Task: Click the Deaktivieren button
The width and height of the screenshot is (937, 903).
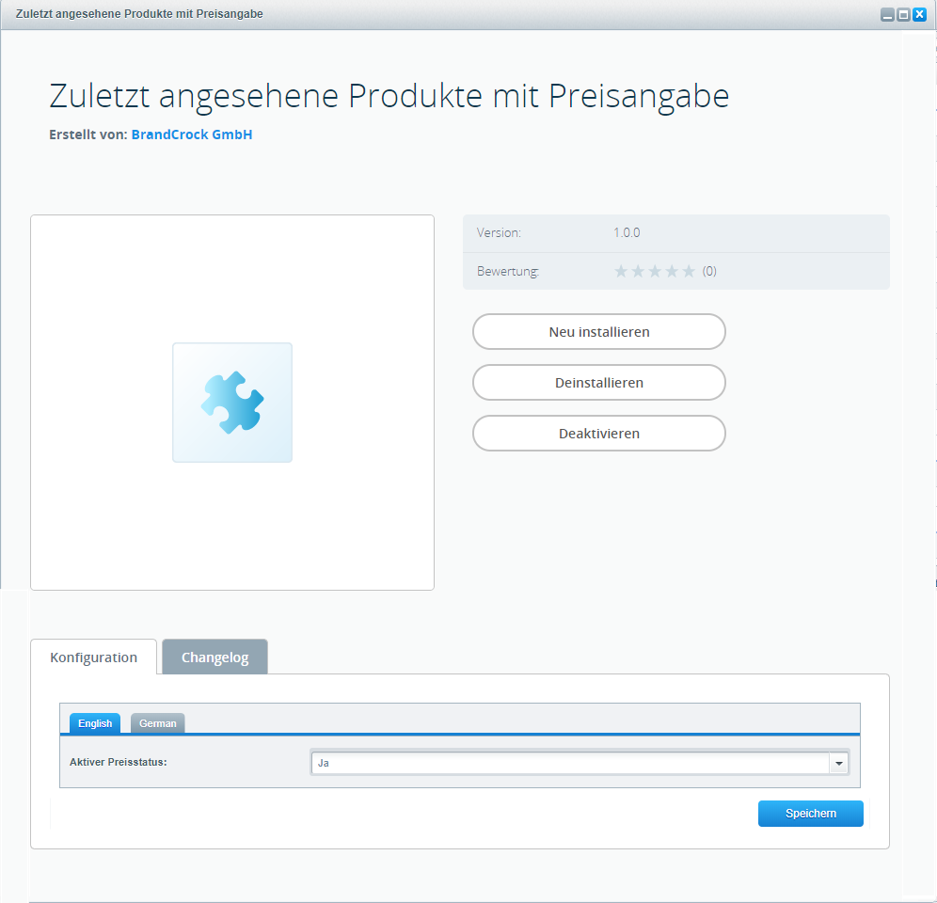Action: pyautogui.click(x=599, y=434)
